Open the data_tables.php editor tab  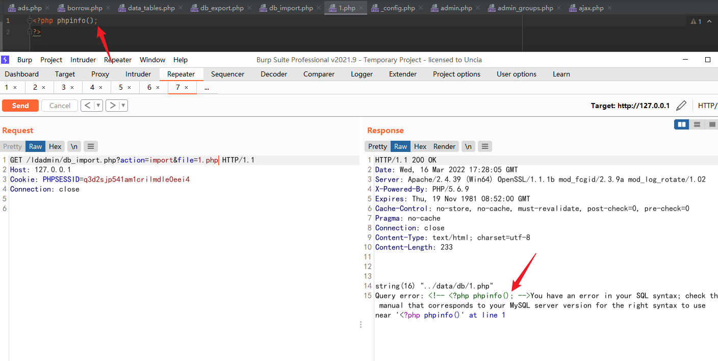(151, 8)
